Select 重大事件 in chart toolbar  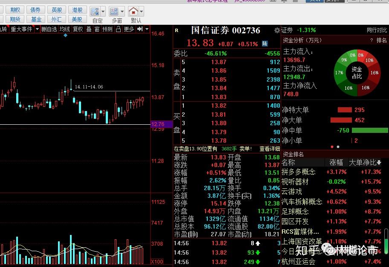click(x=21, y=29)
